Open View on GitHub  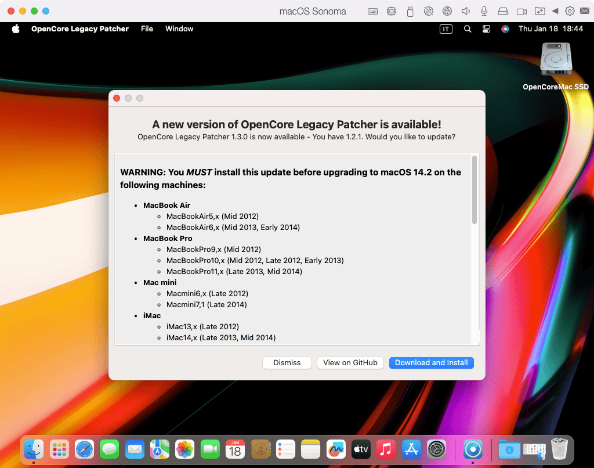click(x=350, y=363)
